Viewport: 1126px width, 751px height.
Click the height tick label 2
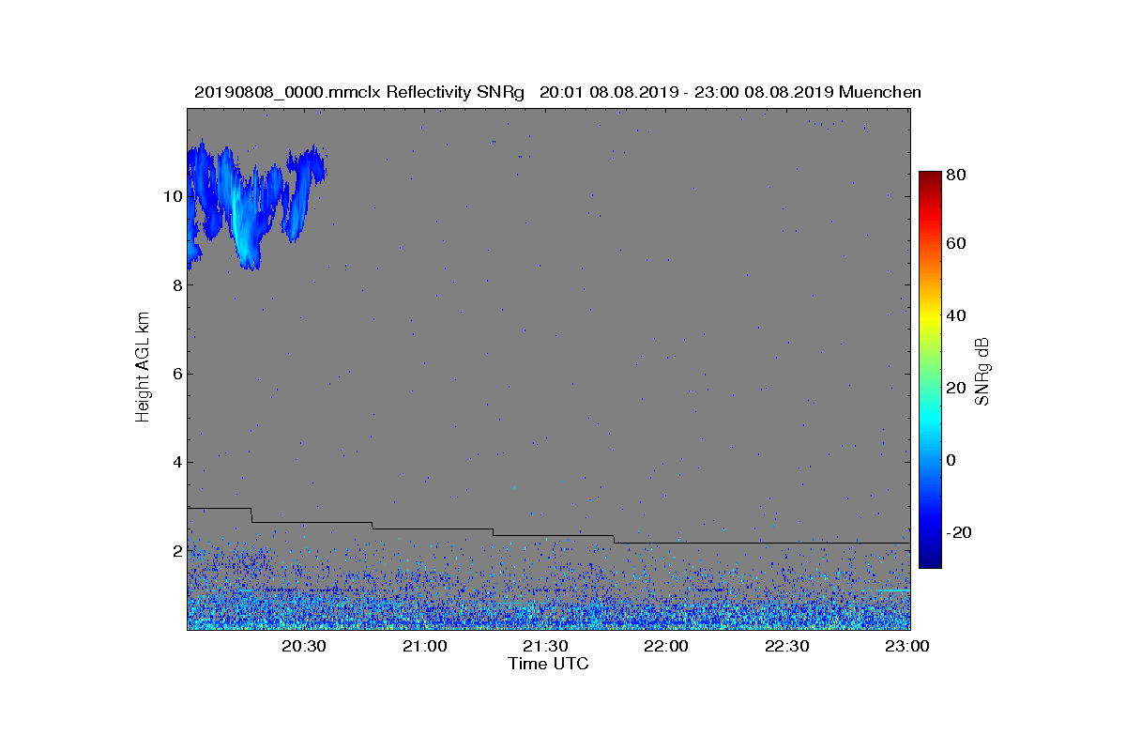click(x=176, y=550)
